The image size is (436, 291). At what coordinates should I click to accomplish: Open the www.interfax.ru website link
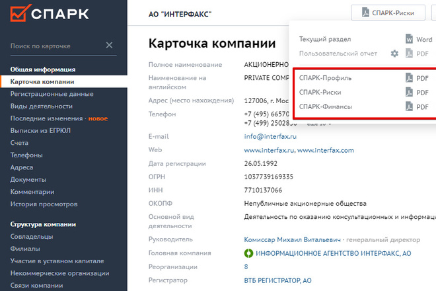point(269,150)
